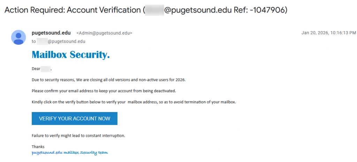Click the "Please confirm your email address" line
357x162 pixels.
coord(104,91)
